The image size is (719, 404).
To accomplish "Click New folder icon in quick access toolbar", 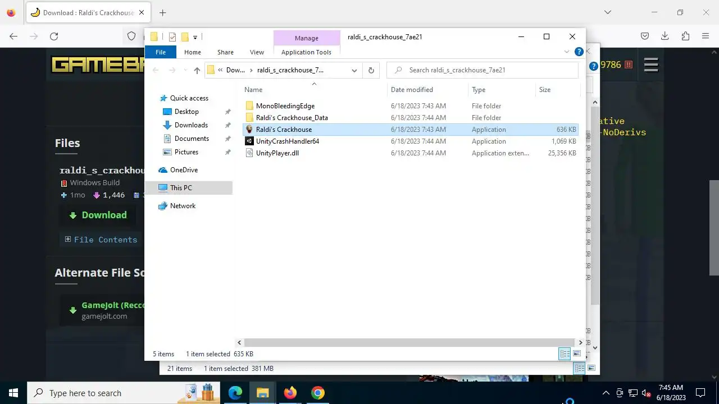I will [x=185, y=37].
